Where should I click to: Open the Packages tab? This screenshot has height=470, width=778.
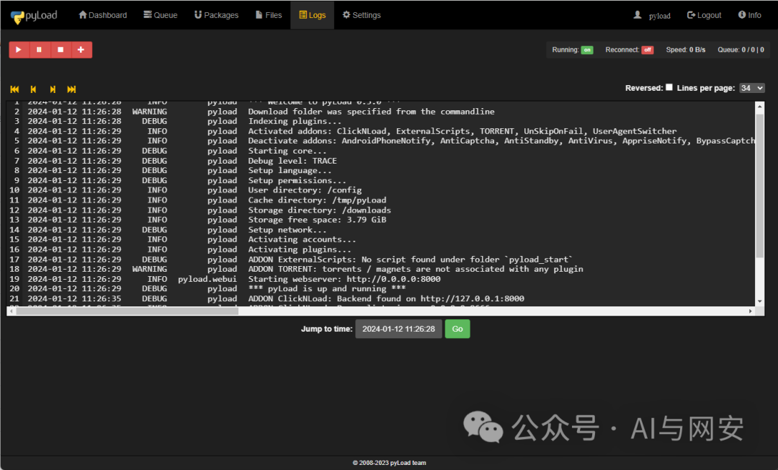tap(216, 15)
